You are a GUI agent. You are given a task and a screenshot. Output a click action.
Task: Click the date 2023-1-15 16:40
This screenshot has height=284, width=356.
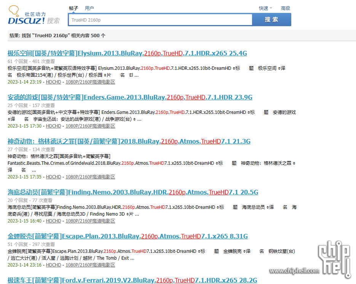tap(24, 221)
